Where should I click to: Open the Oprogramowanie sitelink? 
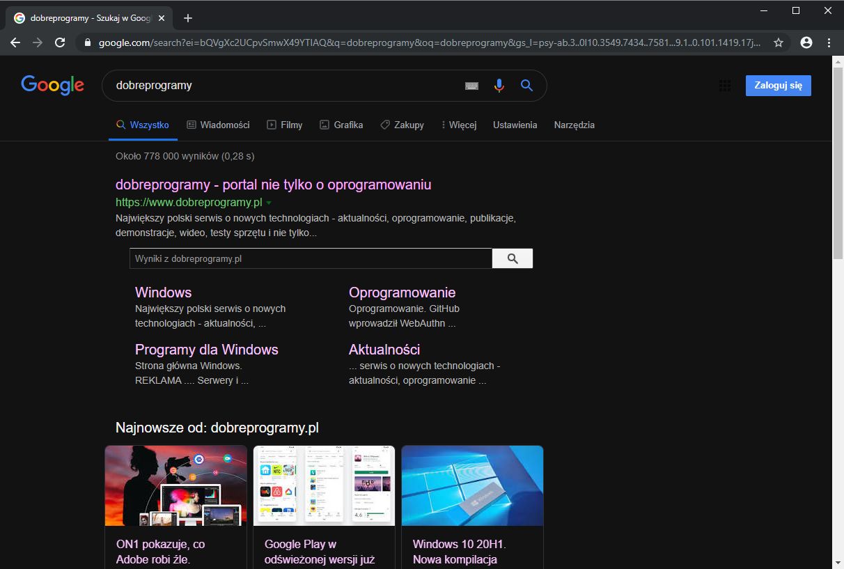[x=403, y=293]
